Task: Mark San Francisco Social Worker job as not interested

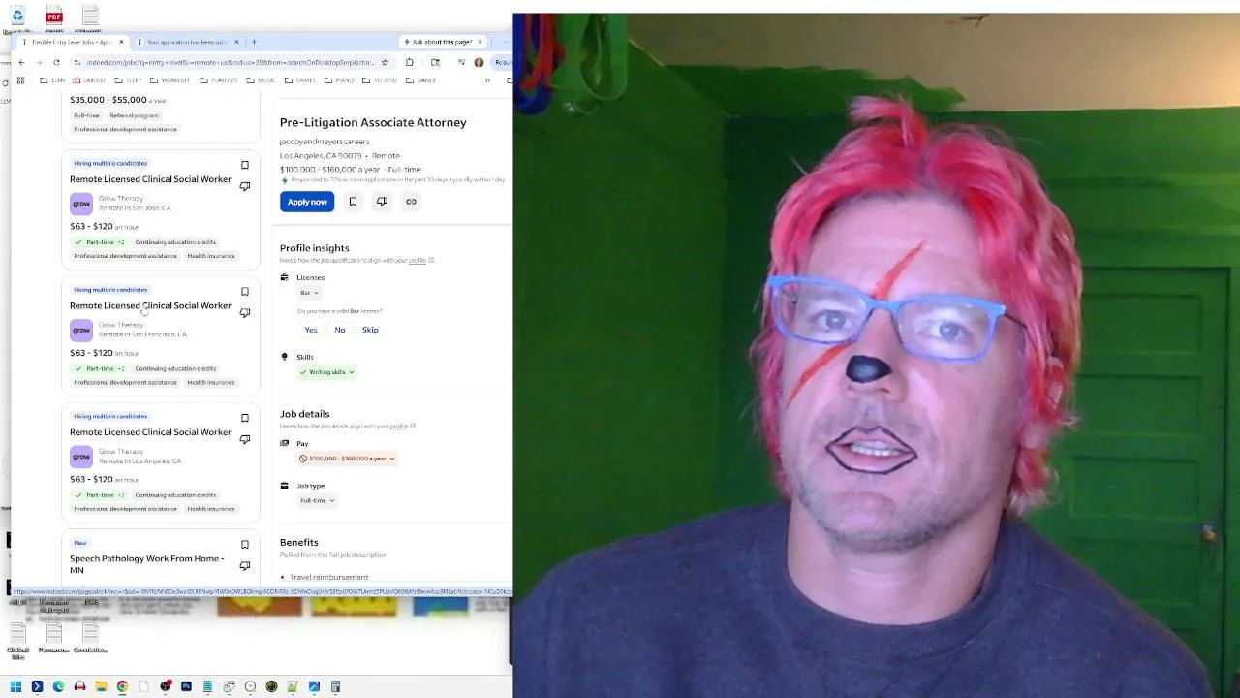Action: (245, 313)
